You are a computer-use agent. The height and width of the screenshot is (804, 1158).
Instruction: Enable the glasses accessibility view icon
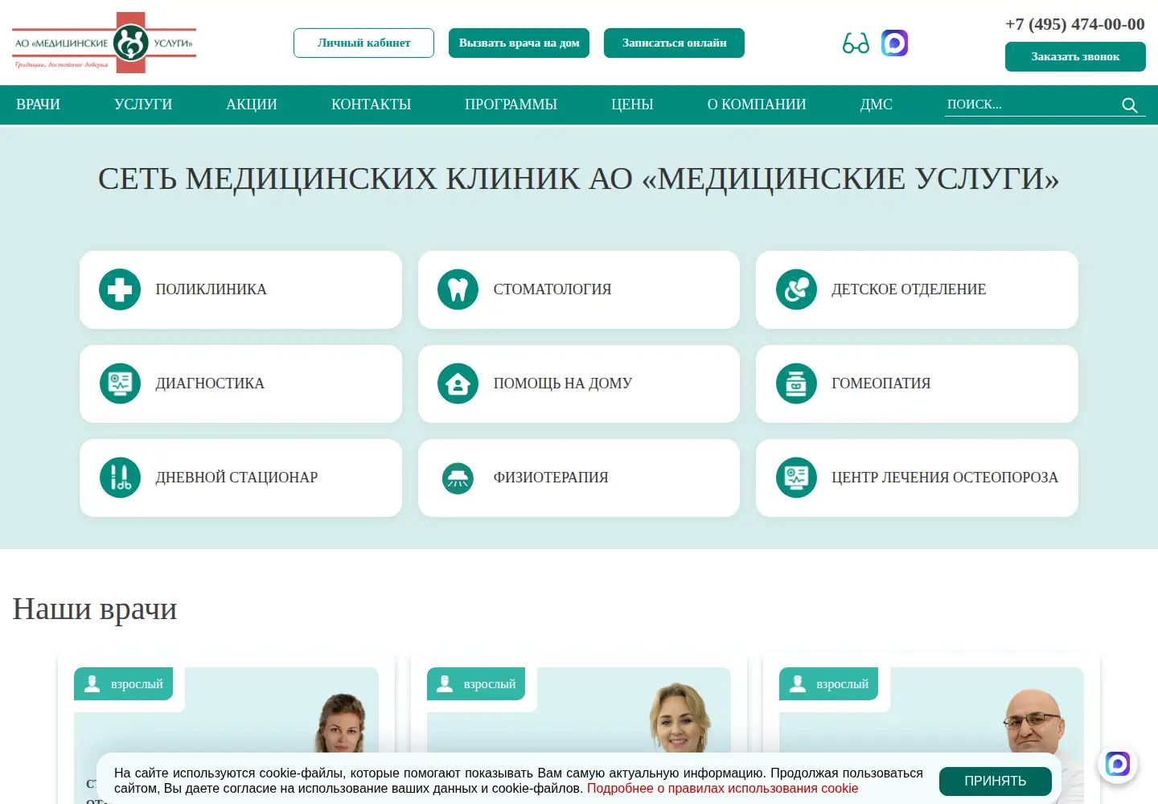coord(856,43)
